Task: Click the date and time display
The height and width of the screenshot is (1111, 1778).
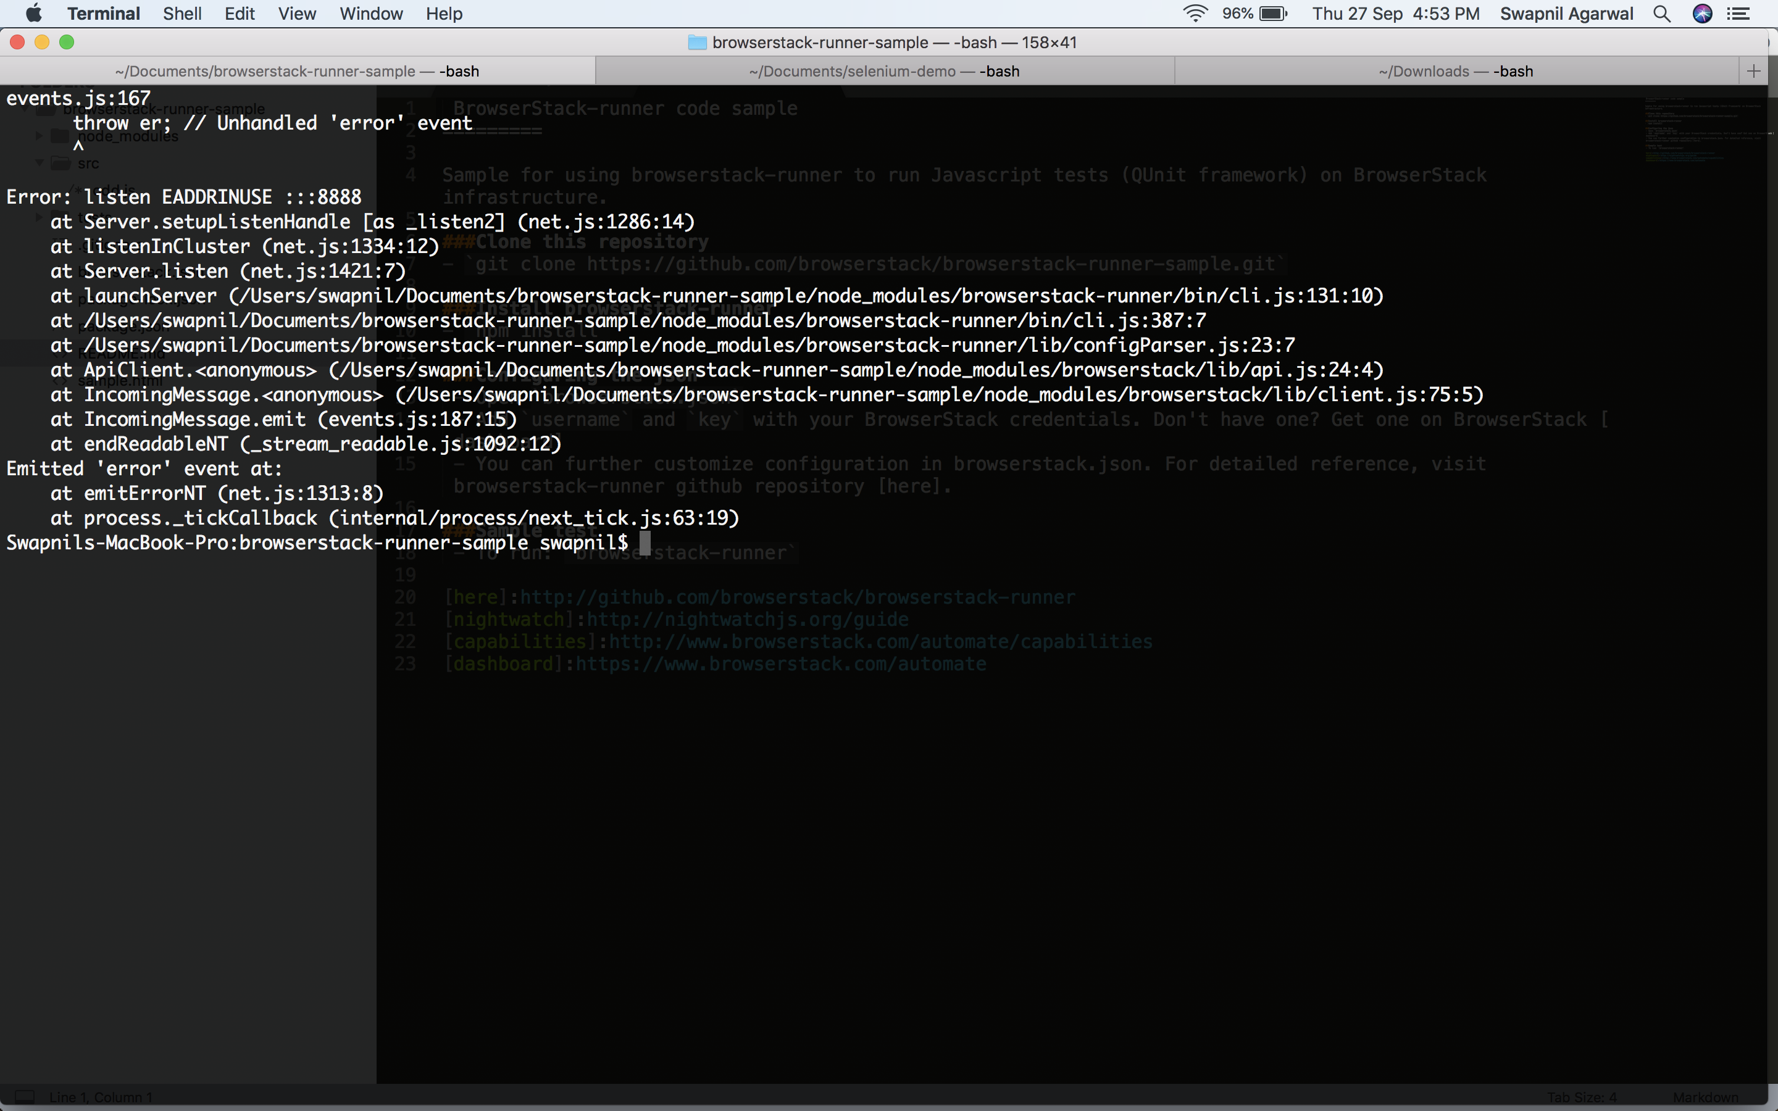Action: (1395, 13)
